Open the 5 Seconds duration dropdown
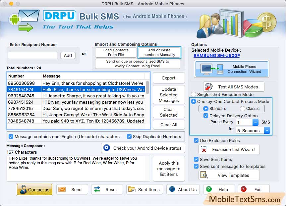286x206 pixels. pyautogui.click(x=267, y=130)
